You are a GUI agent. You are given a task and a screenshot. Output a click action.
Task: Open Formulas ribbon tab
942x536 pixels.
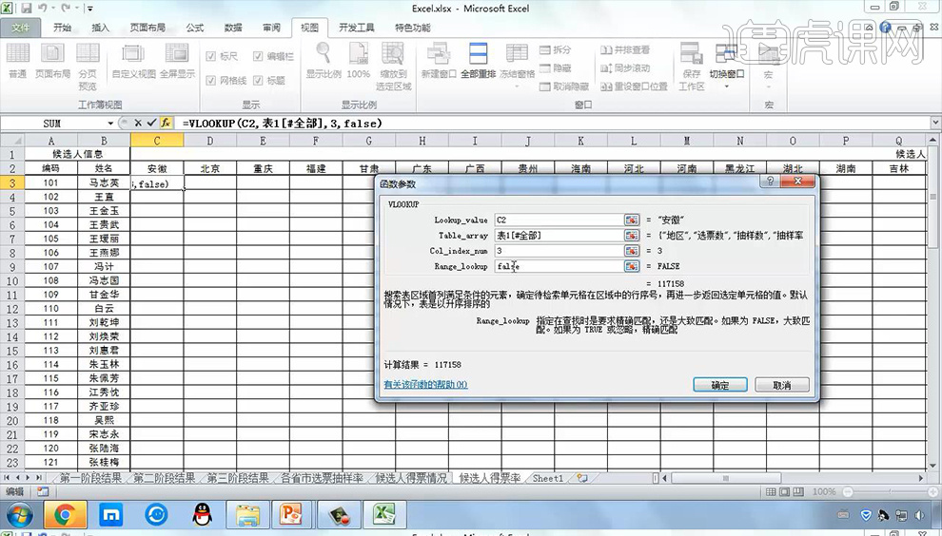pos(195,28)
